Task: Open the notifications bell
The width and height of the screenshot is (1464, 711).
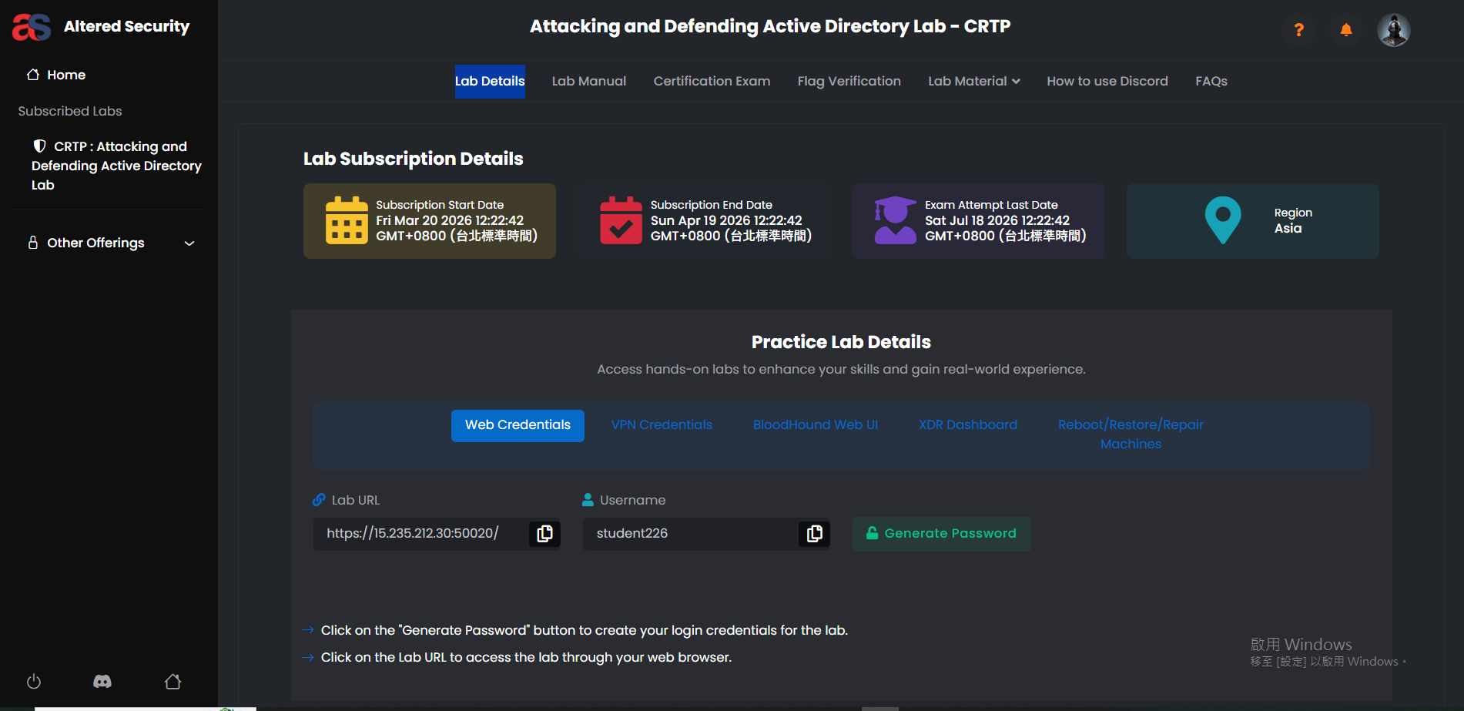Action: (1345, 30)
